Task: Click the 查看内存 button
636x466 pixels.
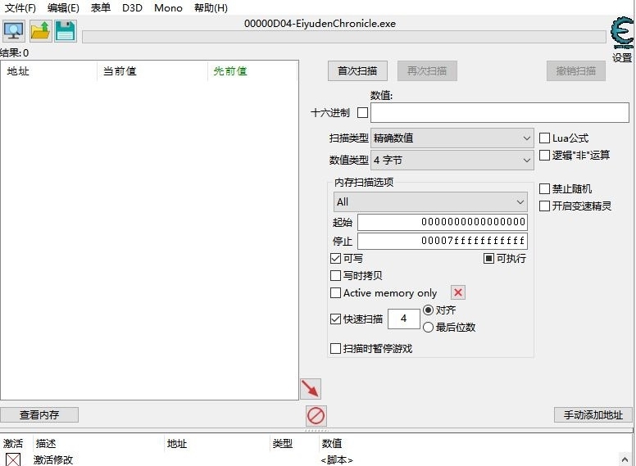Action: [39, 414]
